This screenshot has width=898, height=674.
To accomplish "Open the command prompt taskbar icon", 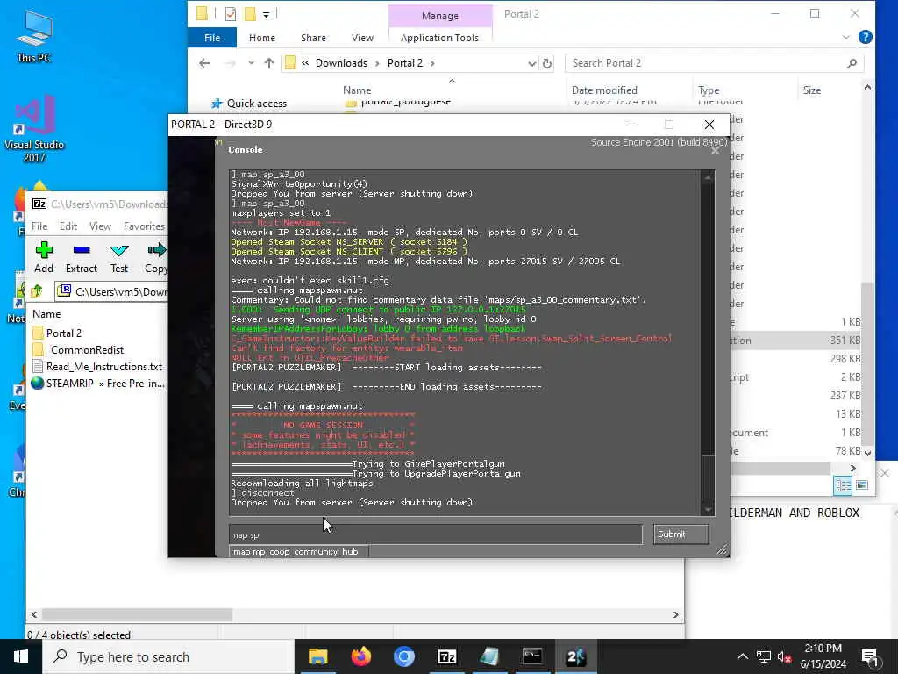I will pos(532,656).
